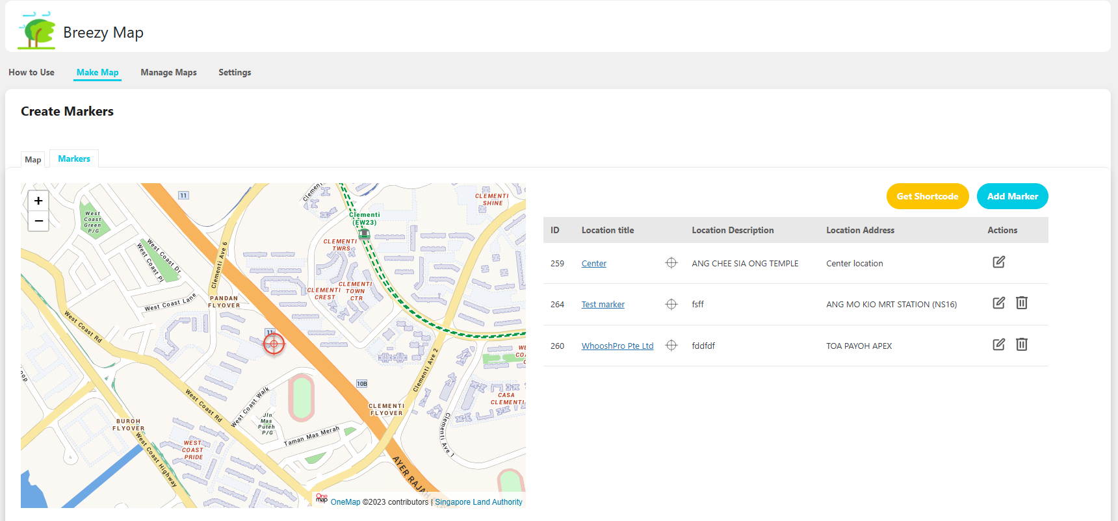Locate Test marker with crosshair icon
This screenshot has width=1118, height=521.
(671, 304)
